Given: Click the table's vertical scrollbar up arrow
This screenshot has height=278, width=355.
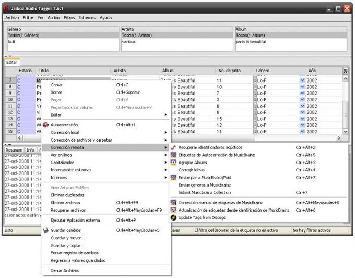Looking at the screenshot, I should 346,78.
